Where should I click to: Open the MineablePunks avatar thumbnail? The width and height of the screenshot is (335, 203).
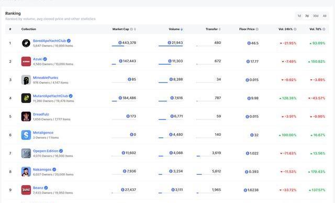[x=26, y=80]
